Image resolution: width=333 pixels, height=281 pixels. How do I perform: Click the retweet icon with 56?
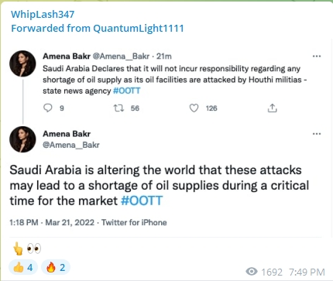coord(118,108)
